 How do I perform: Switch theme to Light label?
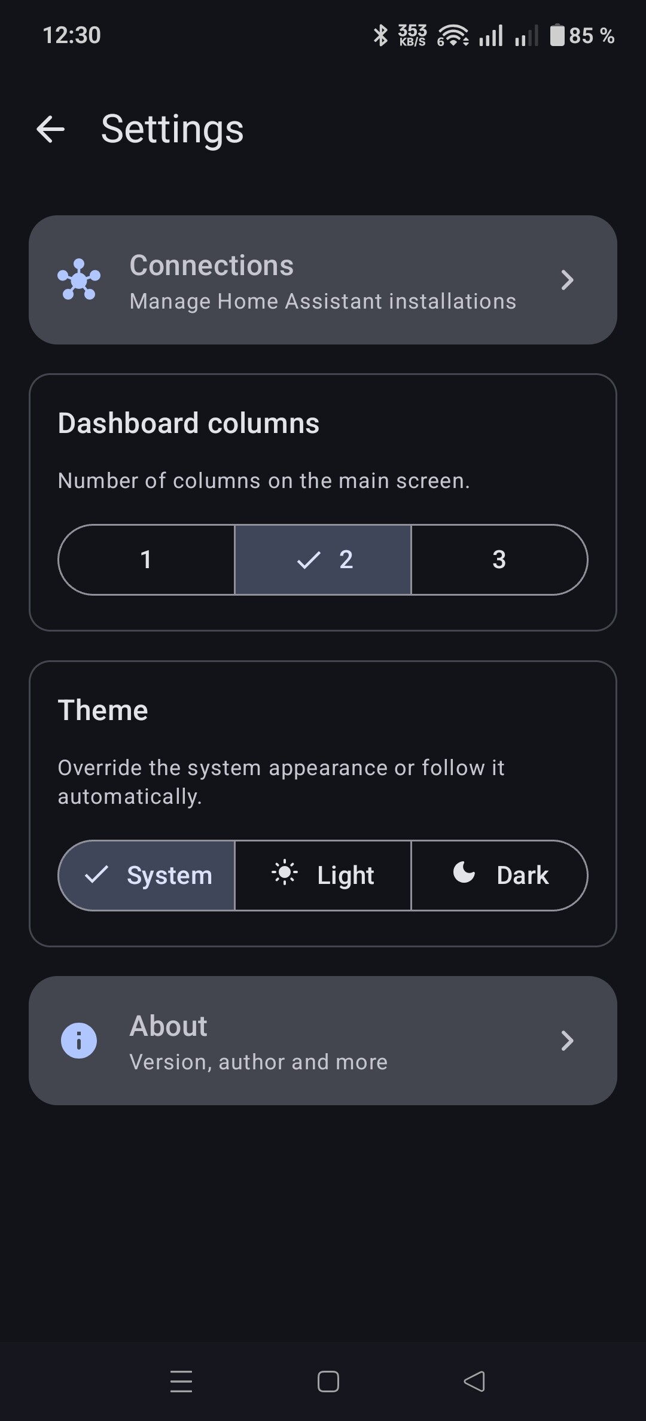click(x=346, y=876)
